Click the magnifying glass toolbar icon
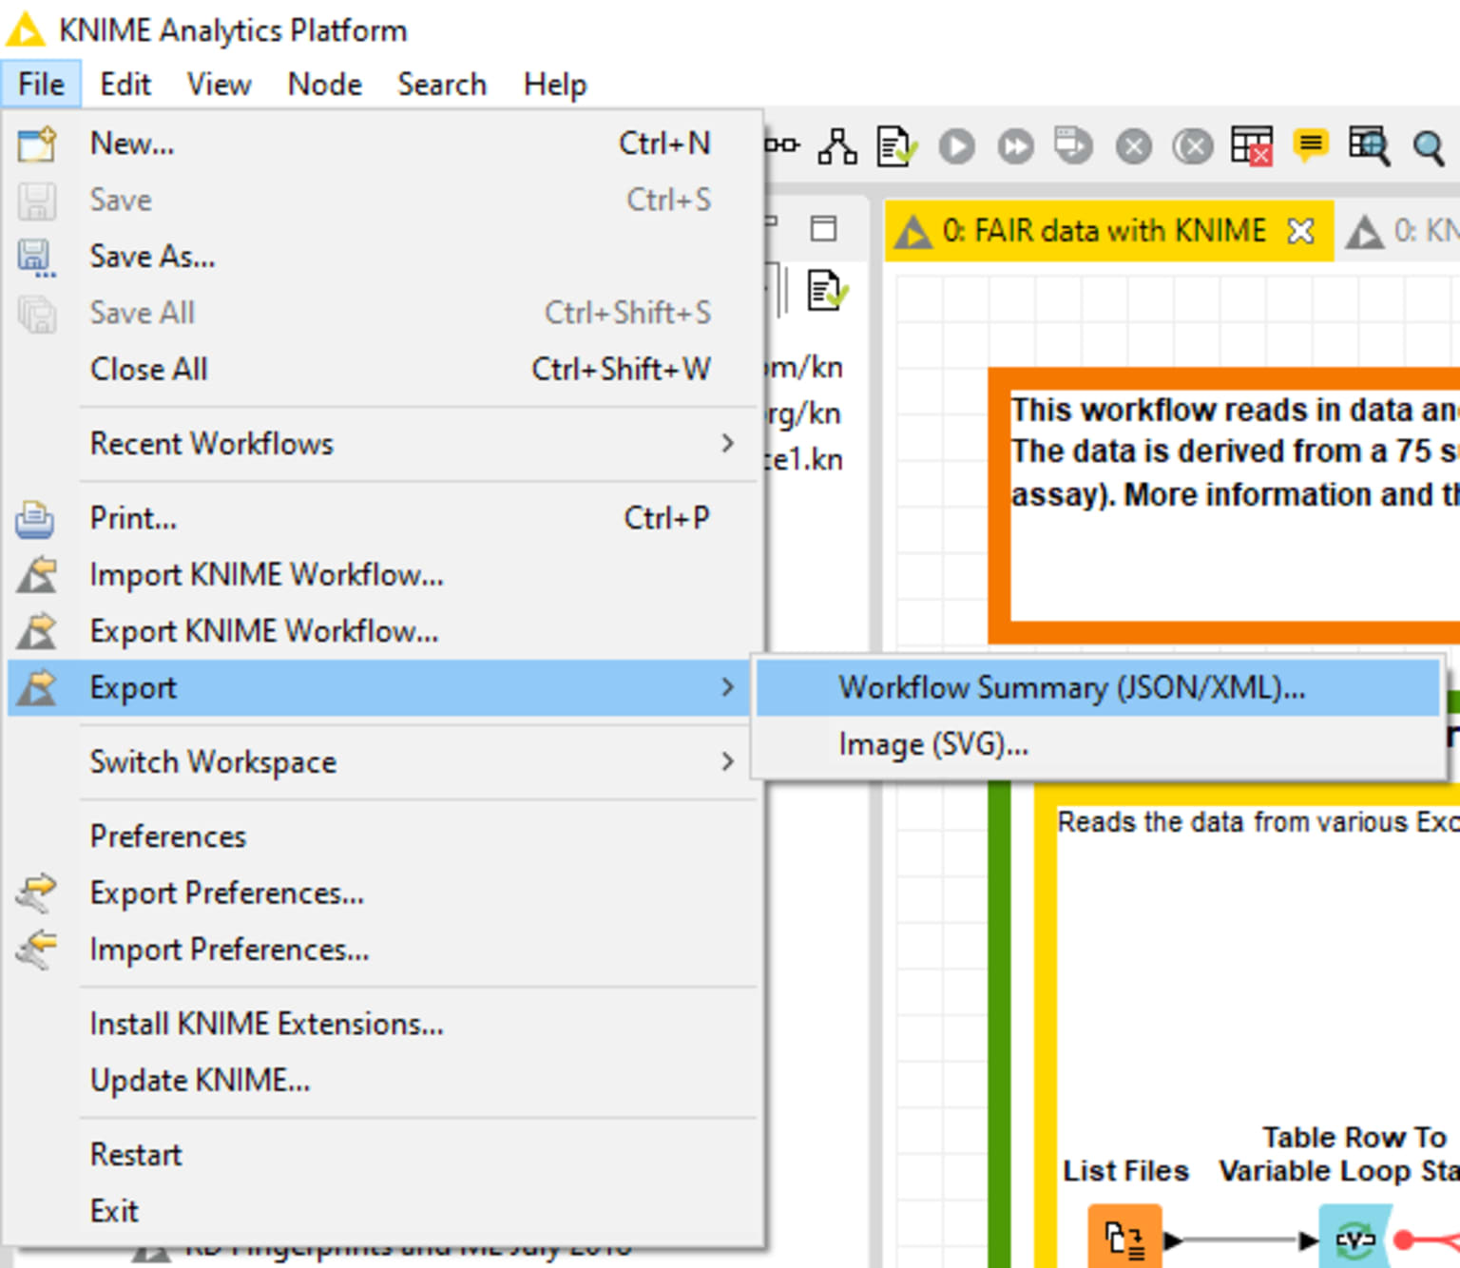1460x1268 pixels. (1428, 148)
